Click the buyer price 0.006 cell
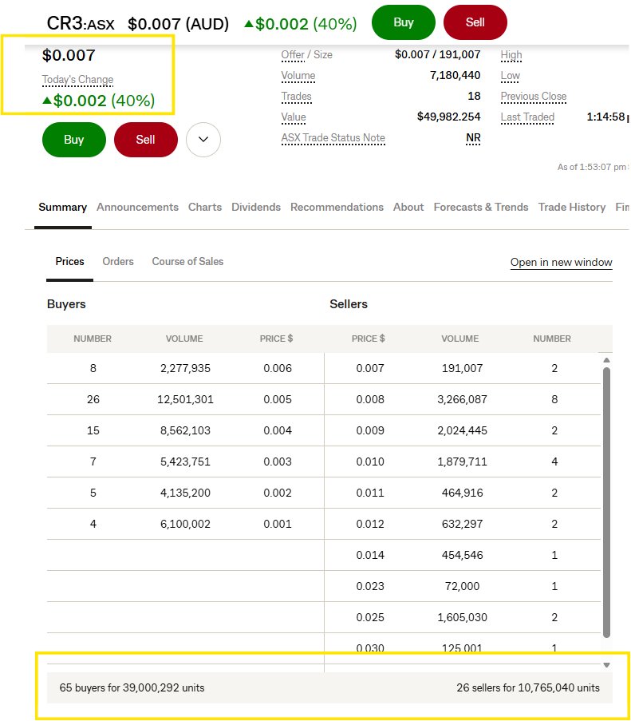This screenshot has height=721, width=631. tap(278, 368)
